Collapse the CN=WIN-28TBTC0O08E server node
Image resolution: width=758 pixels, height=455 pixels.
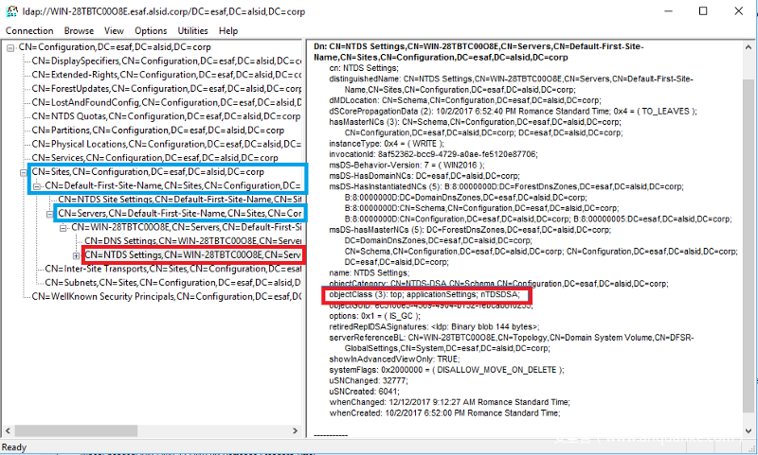click(x=63, y=228)
